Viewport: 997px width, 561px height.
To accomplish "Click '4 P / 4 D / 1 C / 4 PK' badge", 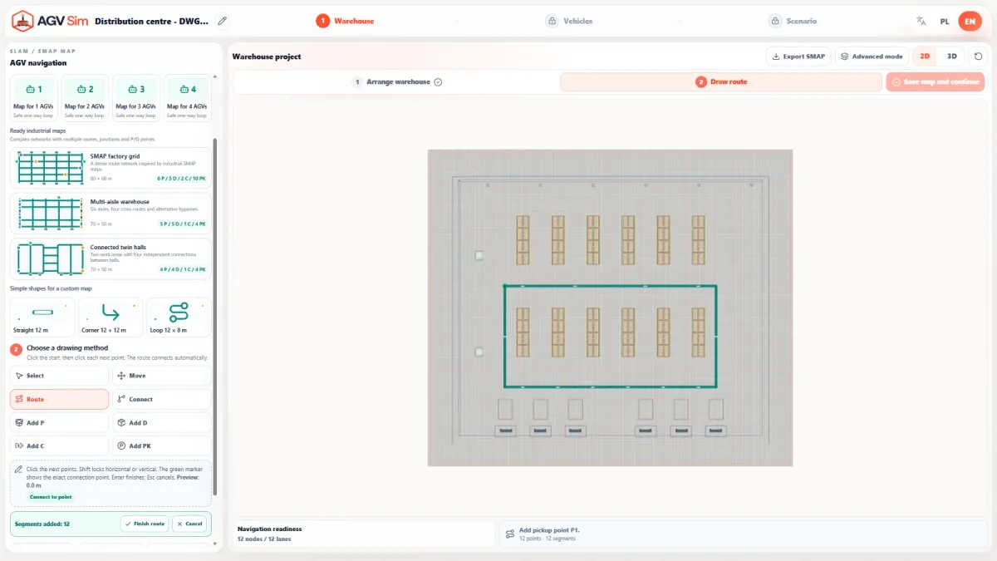I will [x=183, y=270].
